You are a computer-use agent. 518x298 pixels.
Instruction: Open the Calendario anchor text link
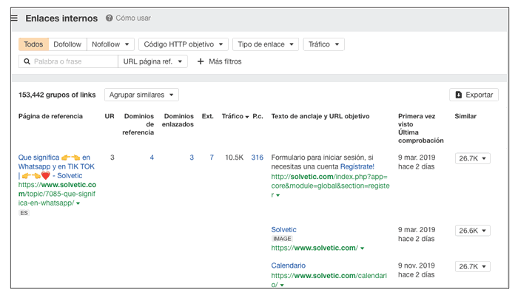click(287, 265)
